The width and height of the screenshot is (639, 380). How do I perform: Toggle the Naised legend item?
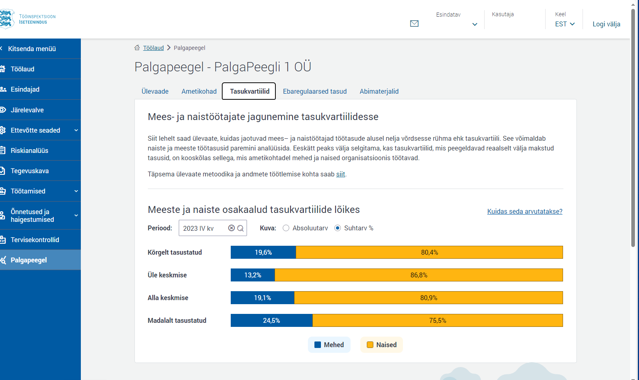pyautogui.click(x=381, y=345)
